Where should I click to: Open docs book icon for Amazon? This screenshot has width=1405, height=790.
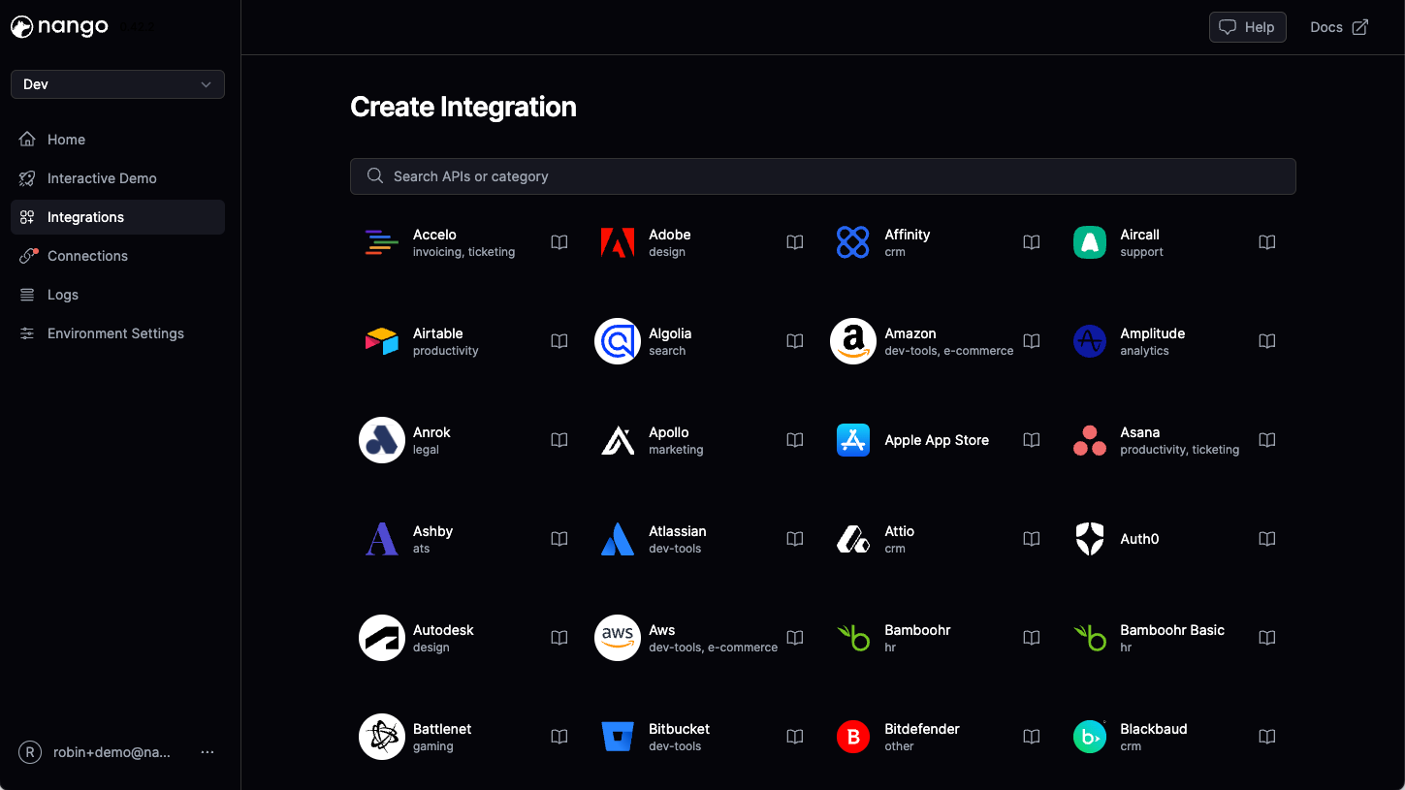point(1032,341)
